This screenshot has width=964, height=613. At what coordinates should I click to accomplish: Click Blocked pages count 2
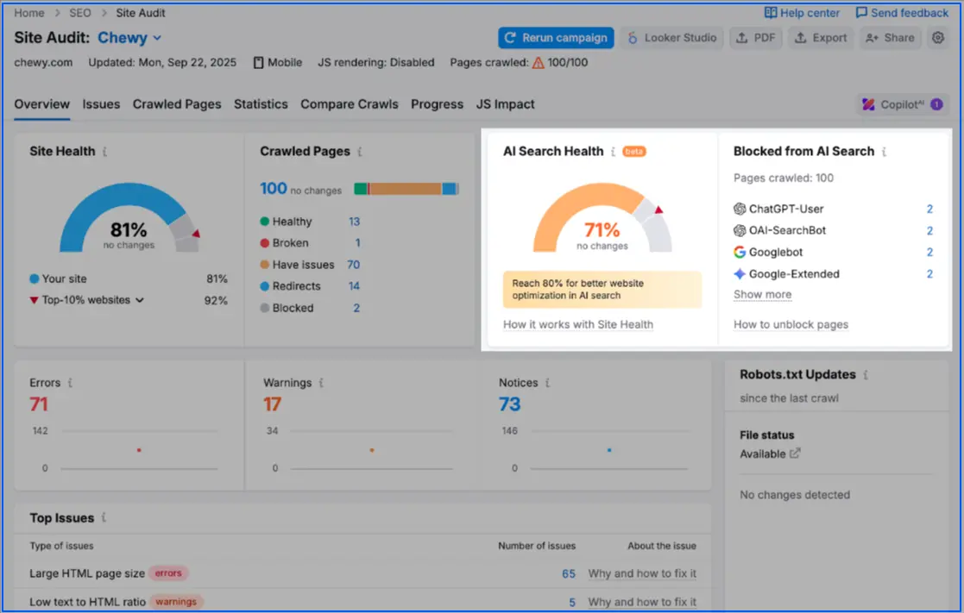point(356,309)
